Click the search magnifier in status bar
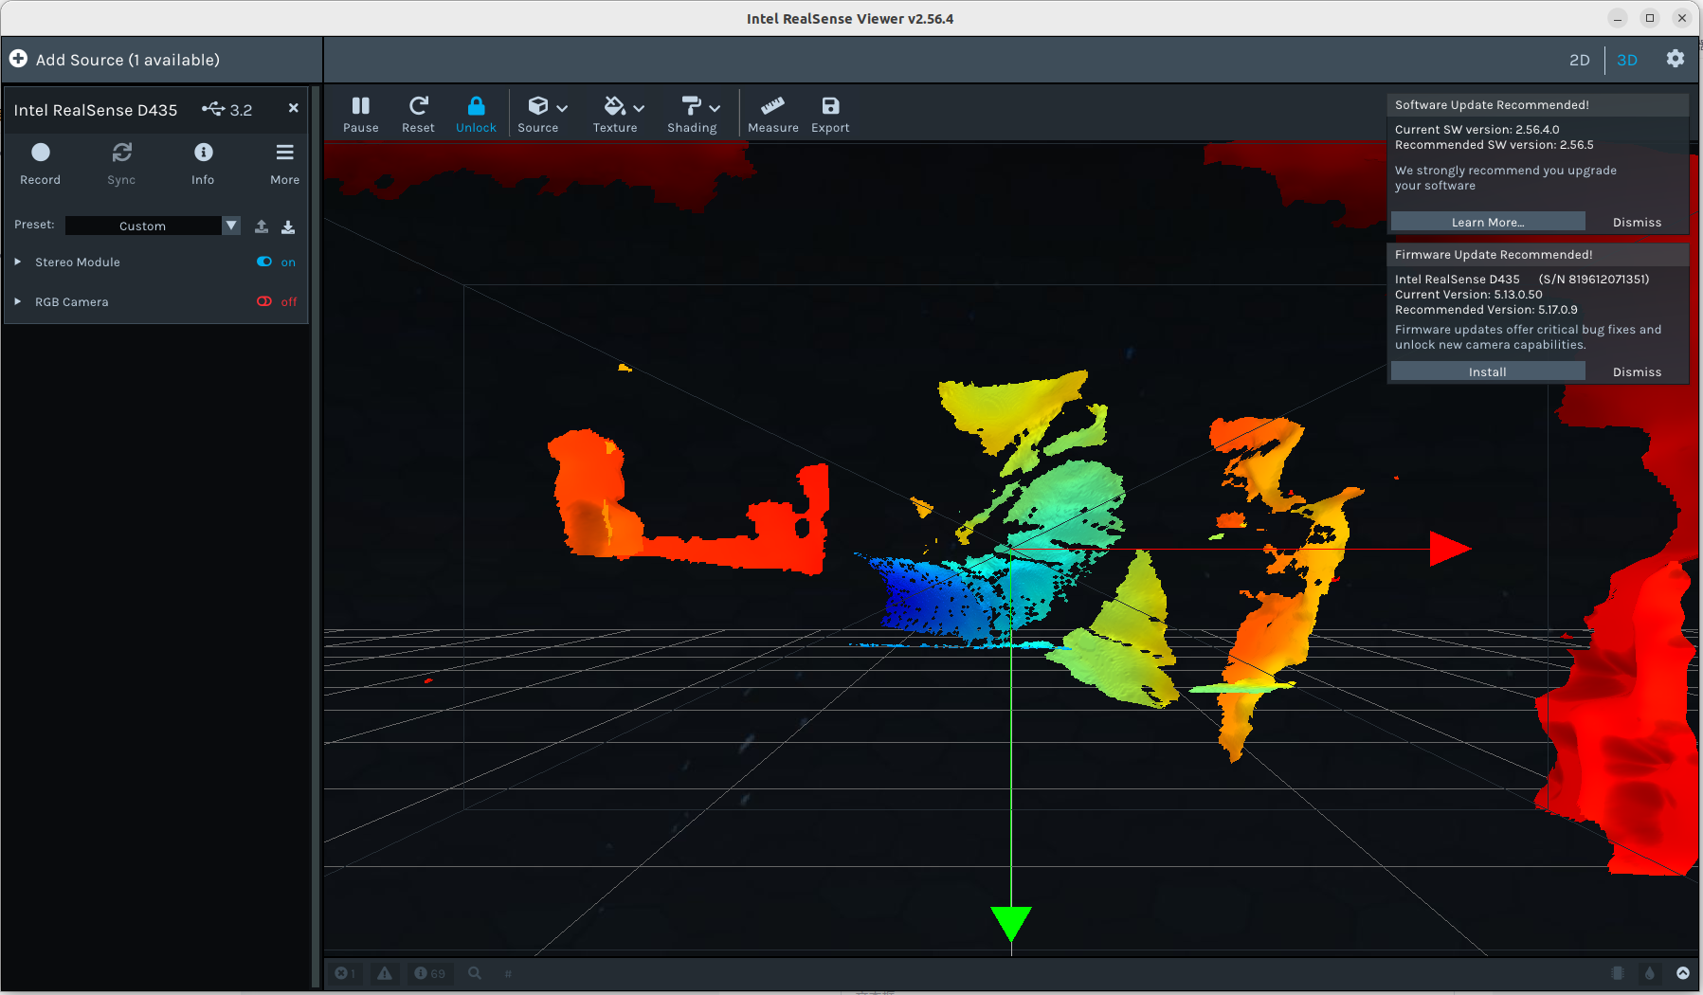 click(475, 973)
